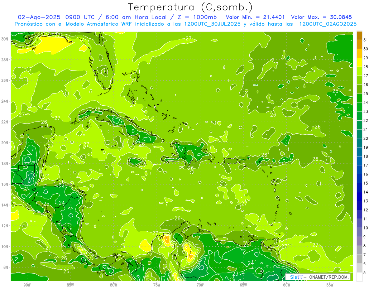The height and width of the screenshot is (289, 374).
Task: Select the colorbar value 10
Action: 366,228
